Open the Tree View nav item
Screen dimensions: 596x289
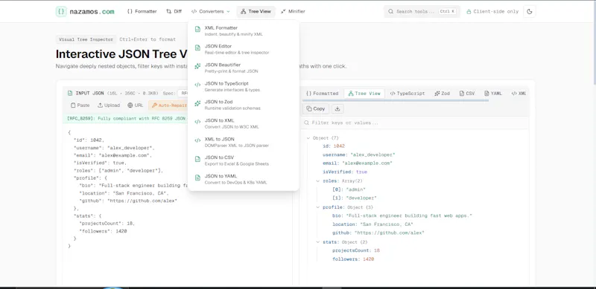click(256, 11)
